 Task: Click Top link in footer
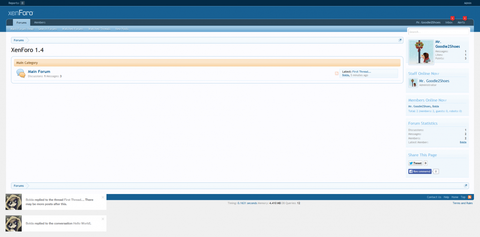[x=463, y=197]
